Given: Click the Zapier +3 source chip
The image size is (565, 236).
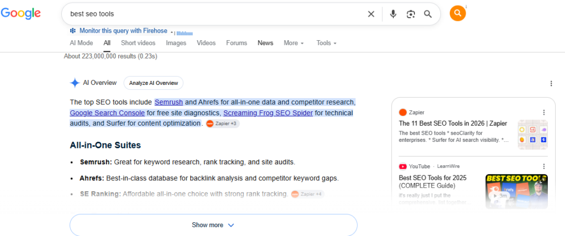Looking at the screenshot, I should click(x=223, y=124).
